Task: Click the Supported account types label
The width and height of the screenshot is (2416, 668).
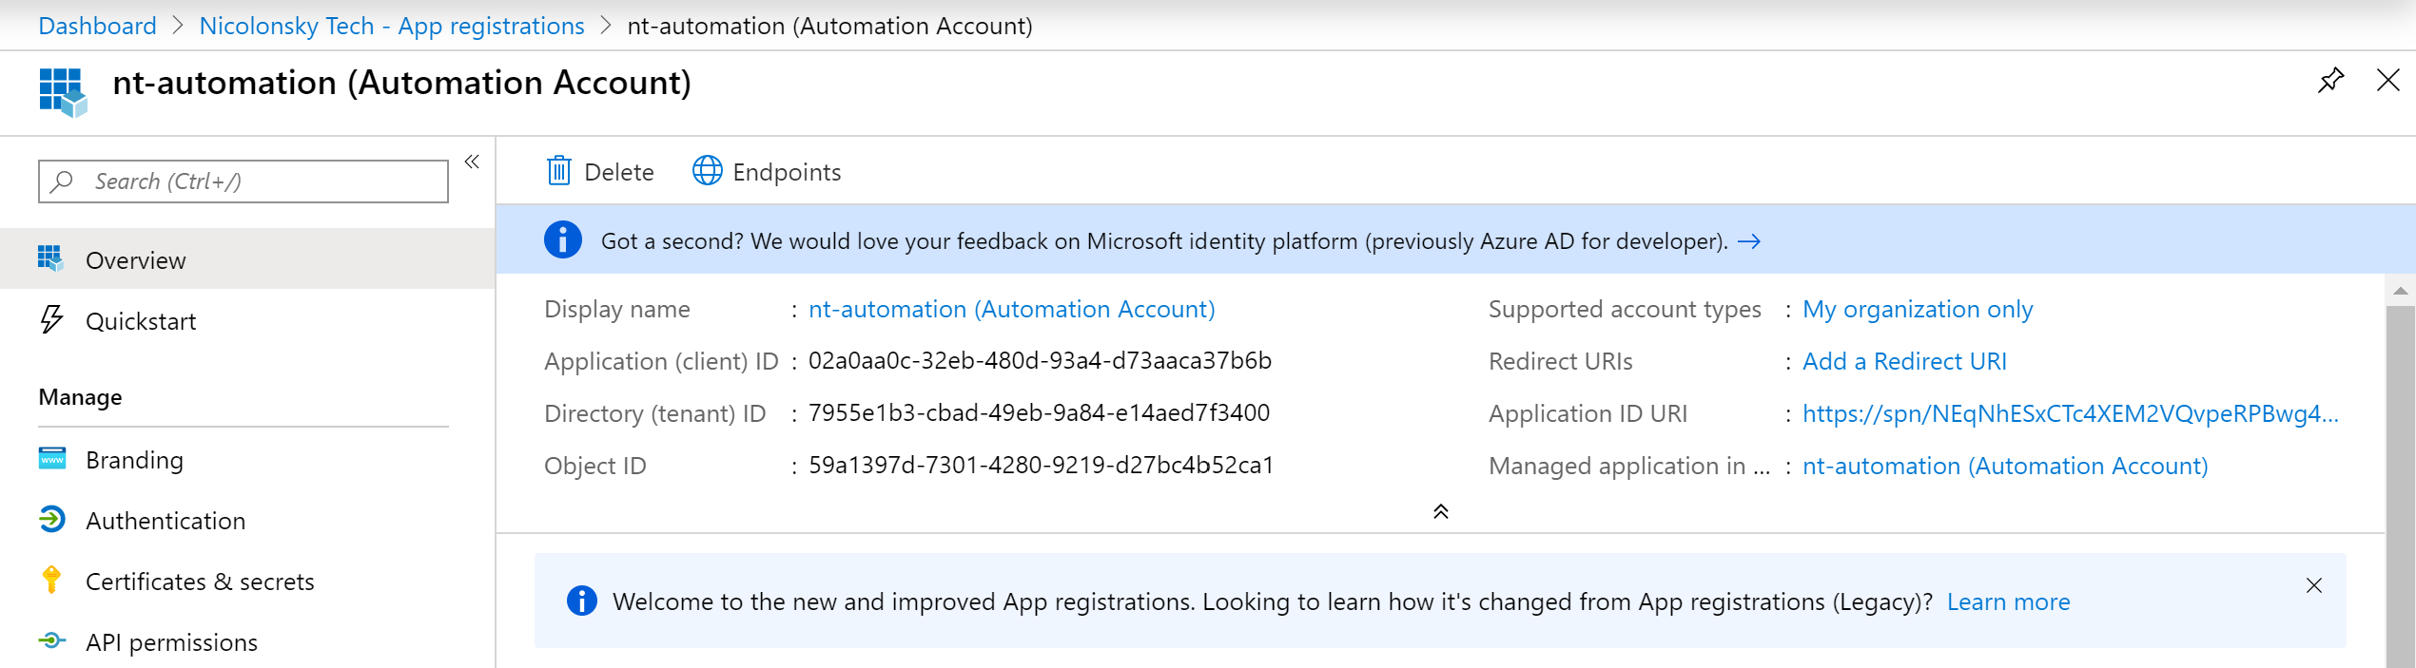Action: click(1625, 310)
